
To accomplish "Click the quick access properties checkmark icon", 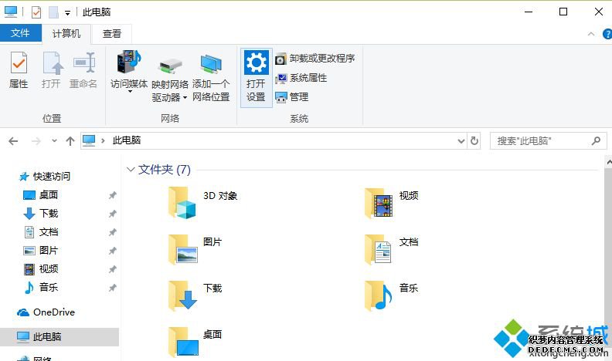I will click(x=36, y=12).
